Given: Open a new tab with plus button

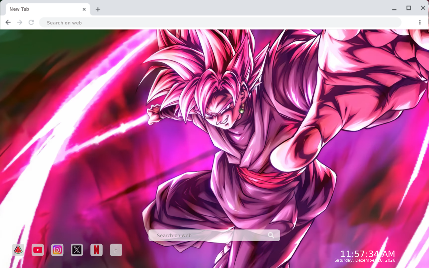Looking at the screenshot, I should click(98, 9).
